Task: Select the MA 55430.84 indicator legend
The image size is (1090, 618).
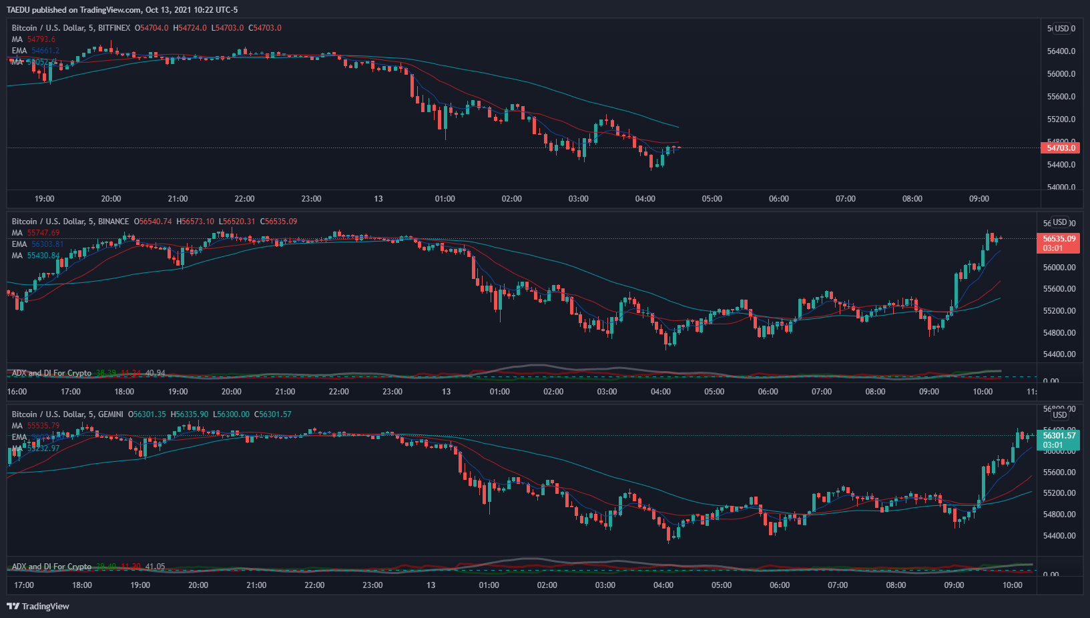Action: coord(35,256)
